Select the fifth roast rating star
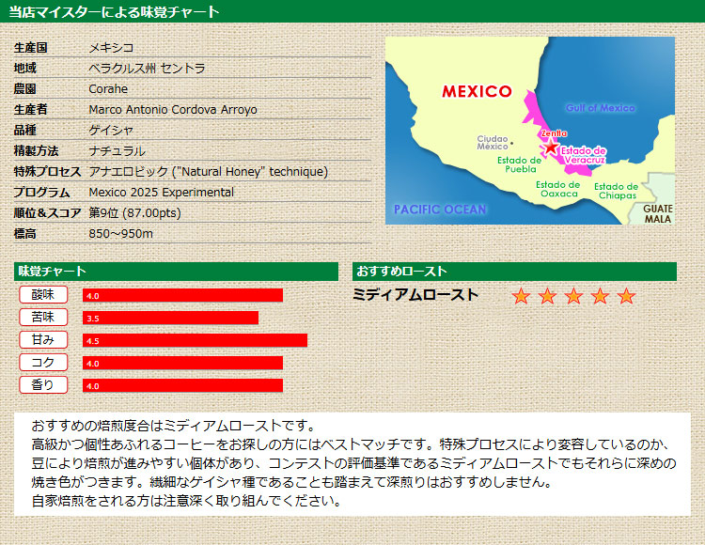The width and height of the screenshot is (705, 545). click(626, 297)
